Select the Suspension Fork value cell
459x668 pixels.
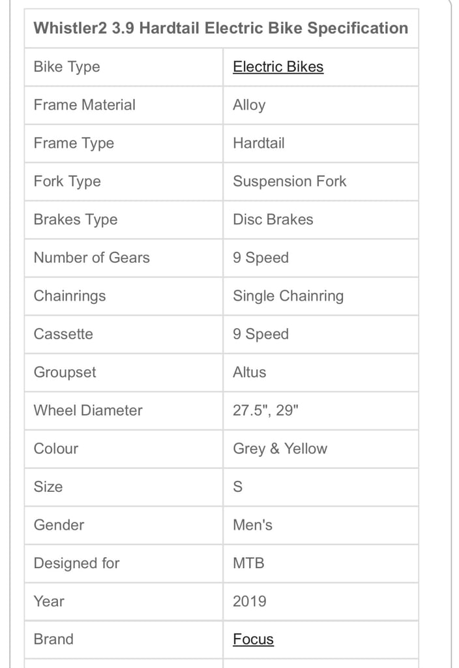pos(321,181)
